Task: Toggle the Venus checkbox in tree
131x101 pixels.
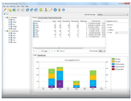Action: pyautogui.click(x=9, y=42)
